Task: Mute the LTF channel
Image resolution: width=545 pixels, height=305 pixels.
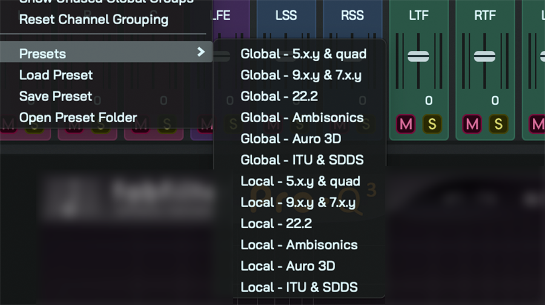Action: [406, 124]
